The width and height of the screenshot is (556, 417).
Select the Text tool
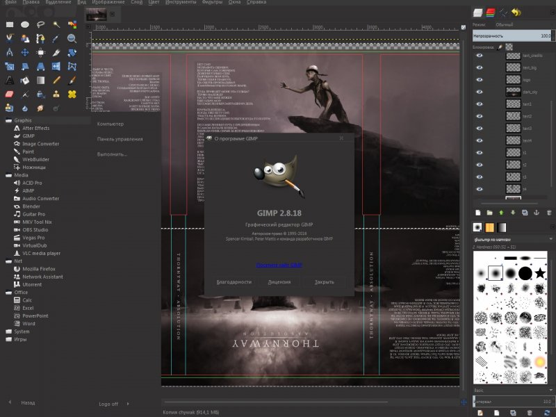pos(10,81)
